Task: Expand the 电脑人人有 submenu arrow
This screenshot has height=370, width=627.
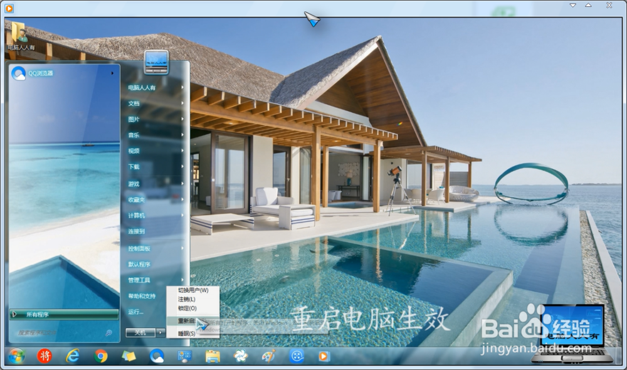Action: (182, 87)
